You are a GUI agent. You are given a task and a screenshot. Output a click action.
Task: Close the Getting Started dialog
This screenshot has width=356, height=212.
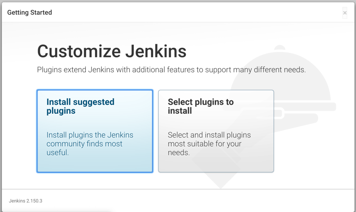[x=345, y=13]
